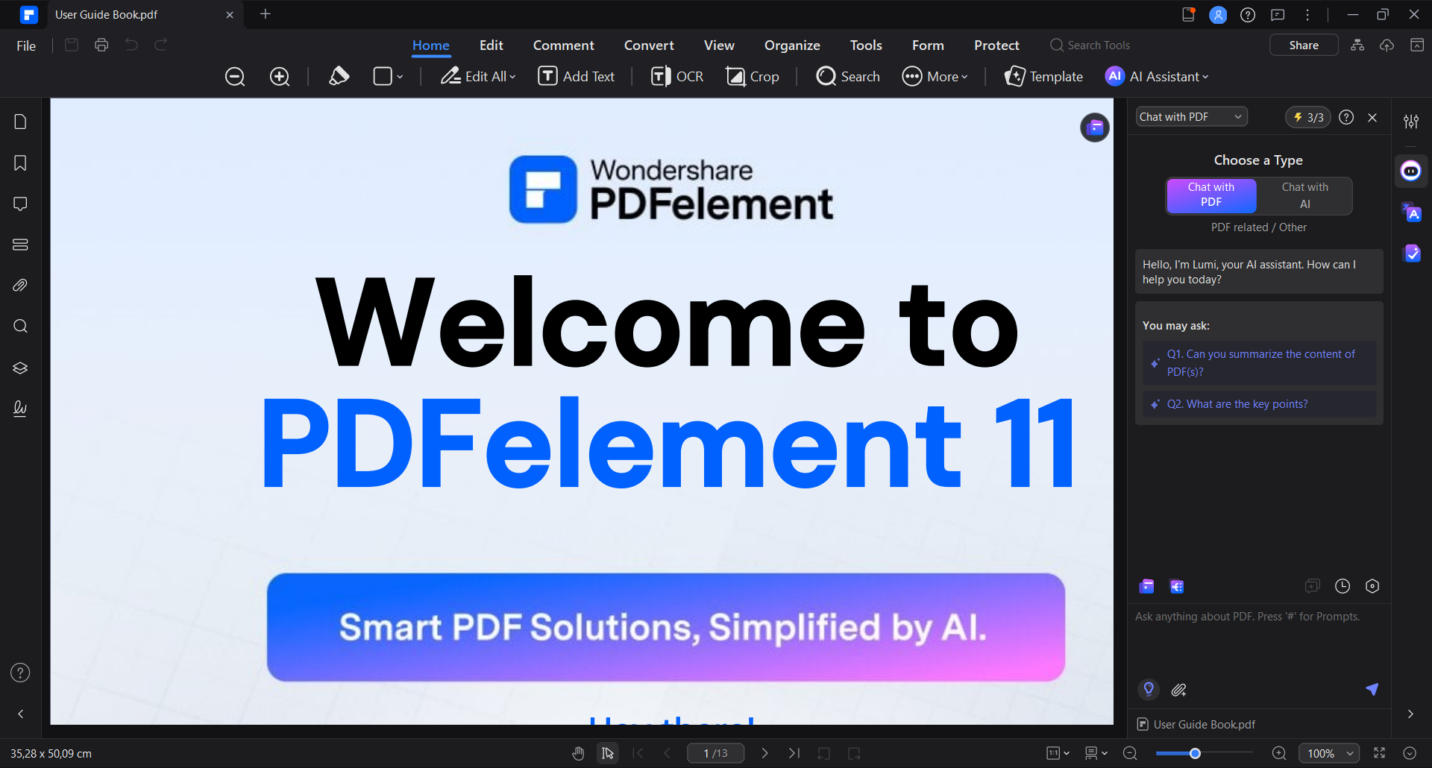Open the Comments panel in left sidebar

coord(20,204)
